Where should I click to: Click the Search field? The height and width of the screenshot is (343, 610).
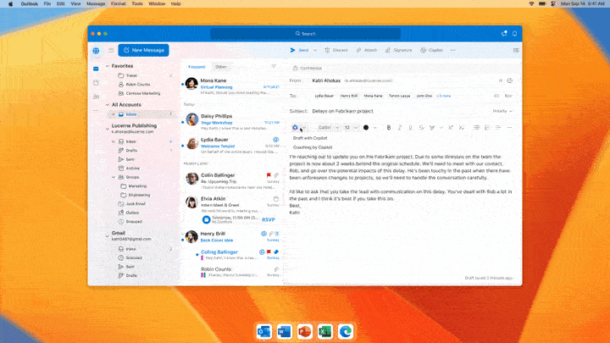coord(305,34)
